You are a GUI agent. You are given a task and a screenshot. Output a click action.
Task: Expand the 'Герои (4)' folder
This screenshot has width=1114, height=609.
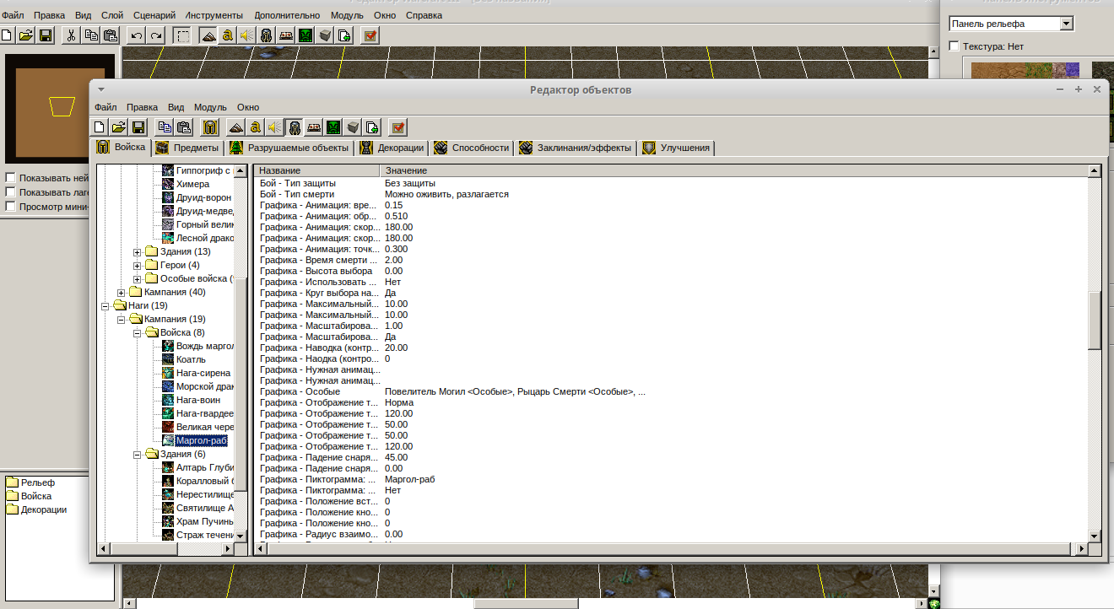(x=138, y=266)
